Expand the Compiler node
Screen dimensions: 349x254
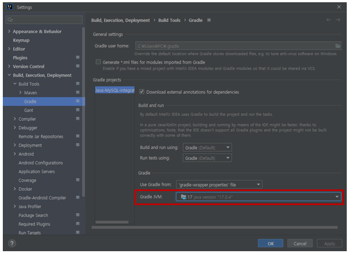pos(15,119)
